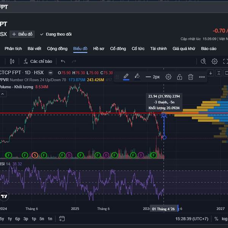Select the 1y time range
The width and height of the screenshot is (228, 228).
pyautogui.click(x=10, y=219)
